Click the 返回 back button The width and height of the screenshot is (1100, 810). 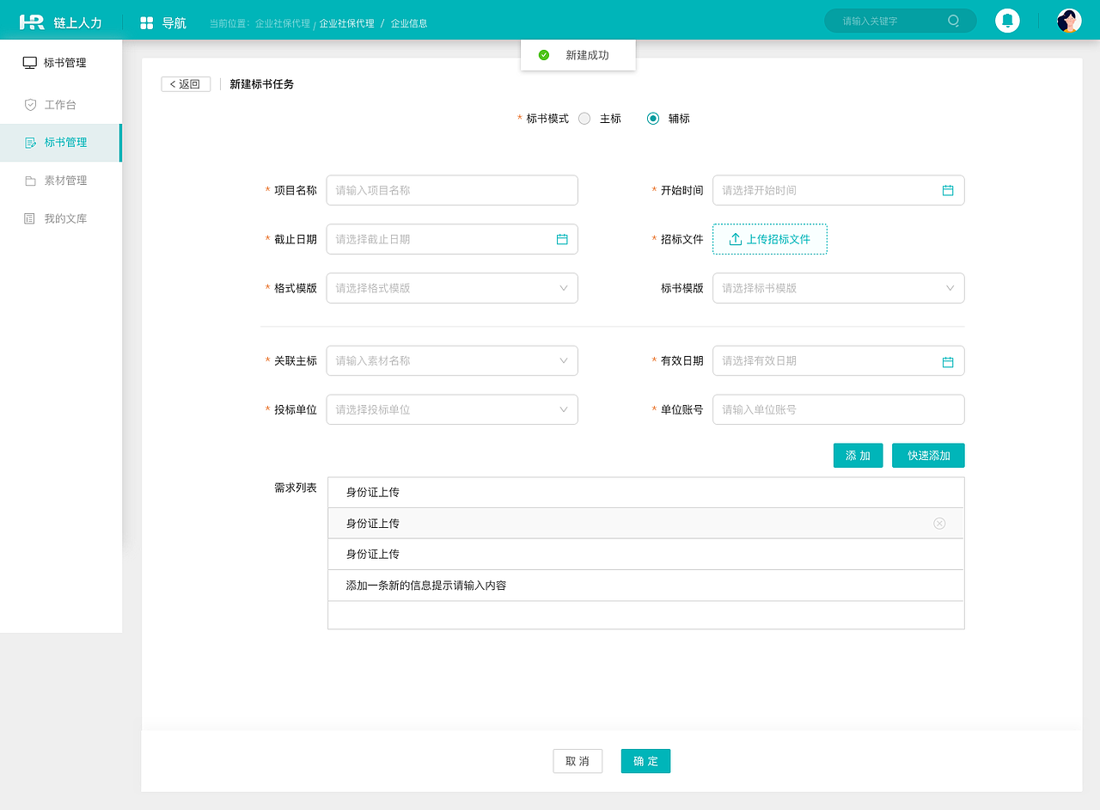coord(186,83)
